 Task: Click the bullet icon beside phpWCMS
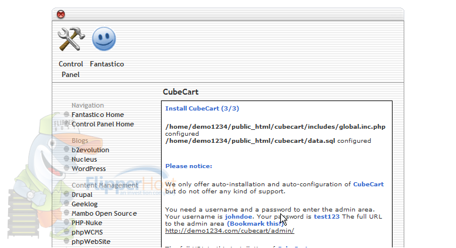[x=66, y=232]
